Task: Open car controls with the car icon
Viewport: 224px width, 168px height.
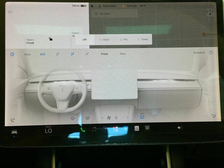Action: click(x=14, y=132)
